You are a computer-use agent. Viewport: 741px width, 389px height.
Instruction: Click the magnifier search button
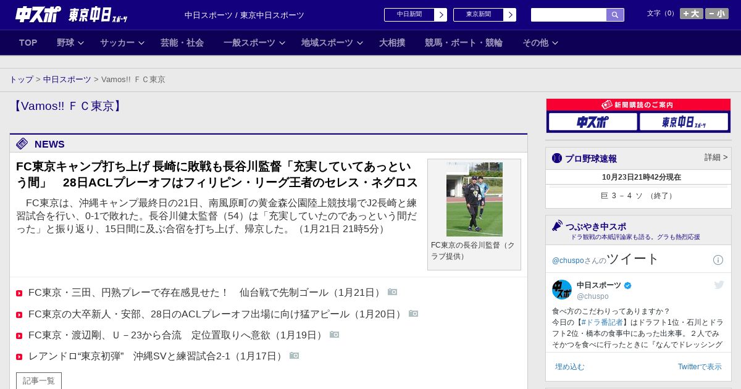point(615,15)
